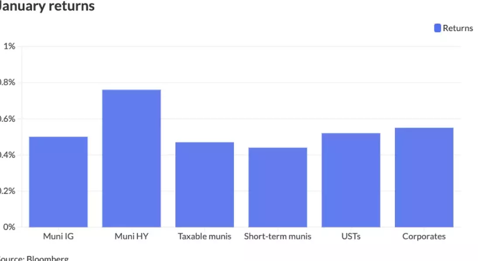The image size is (478, 261).
Task: Select the 0.8% y-axis tick label
Action: (x=8, y=82)
